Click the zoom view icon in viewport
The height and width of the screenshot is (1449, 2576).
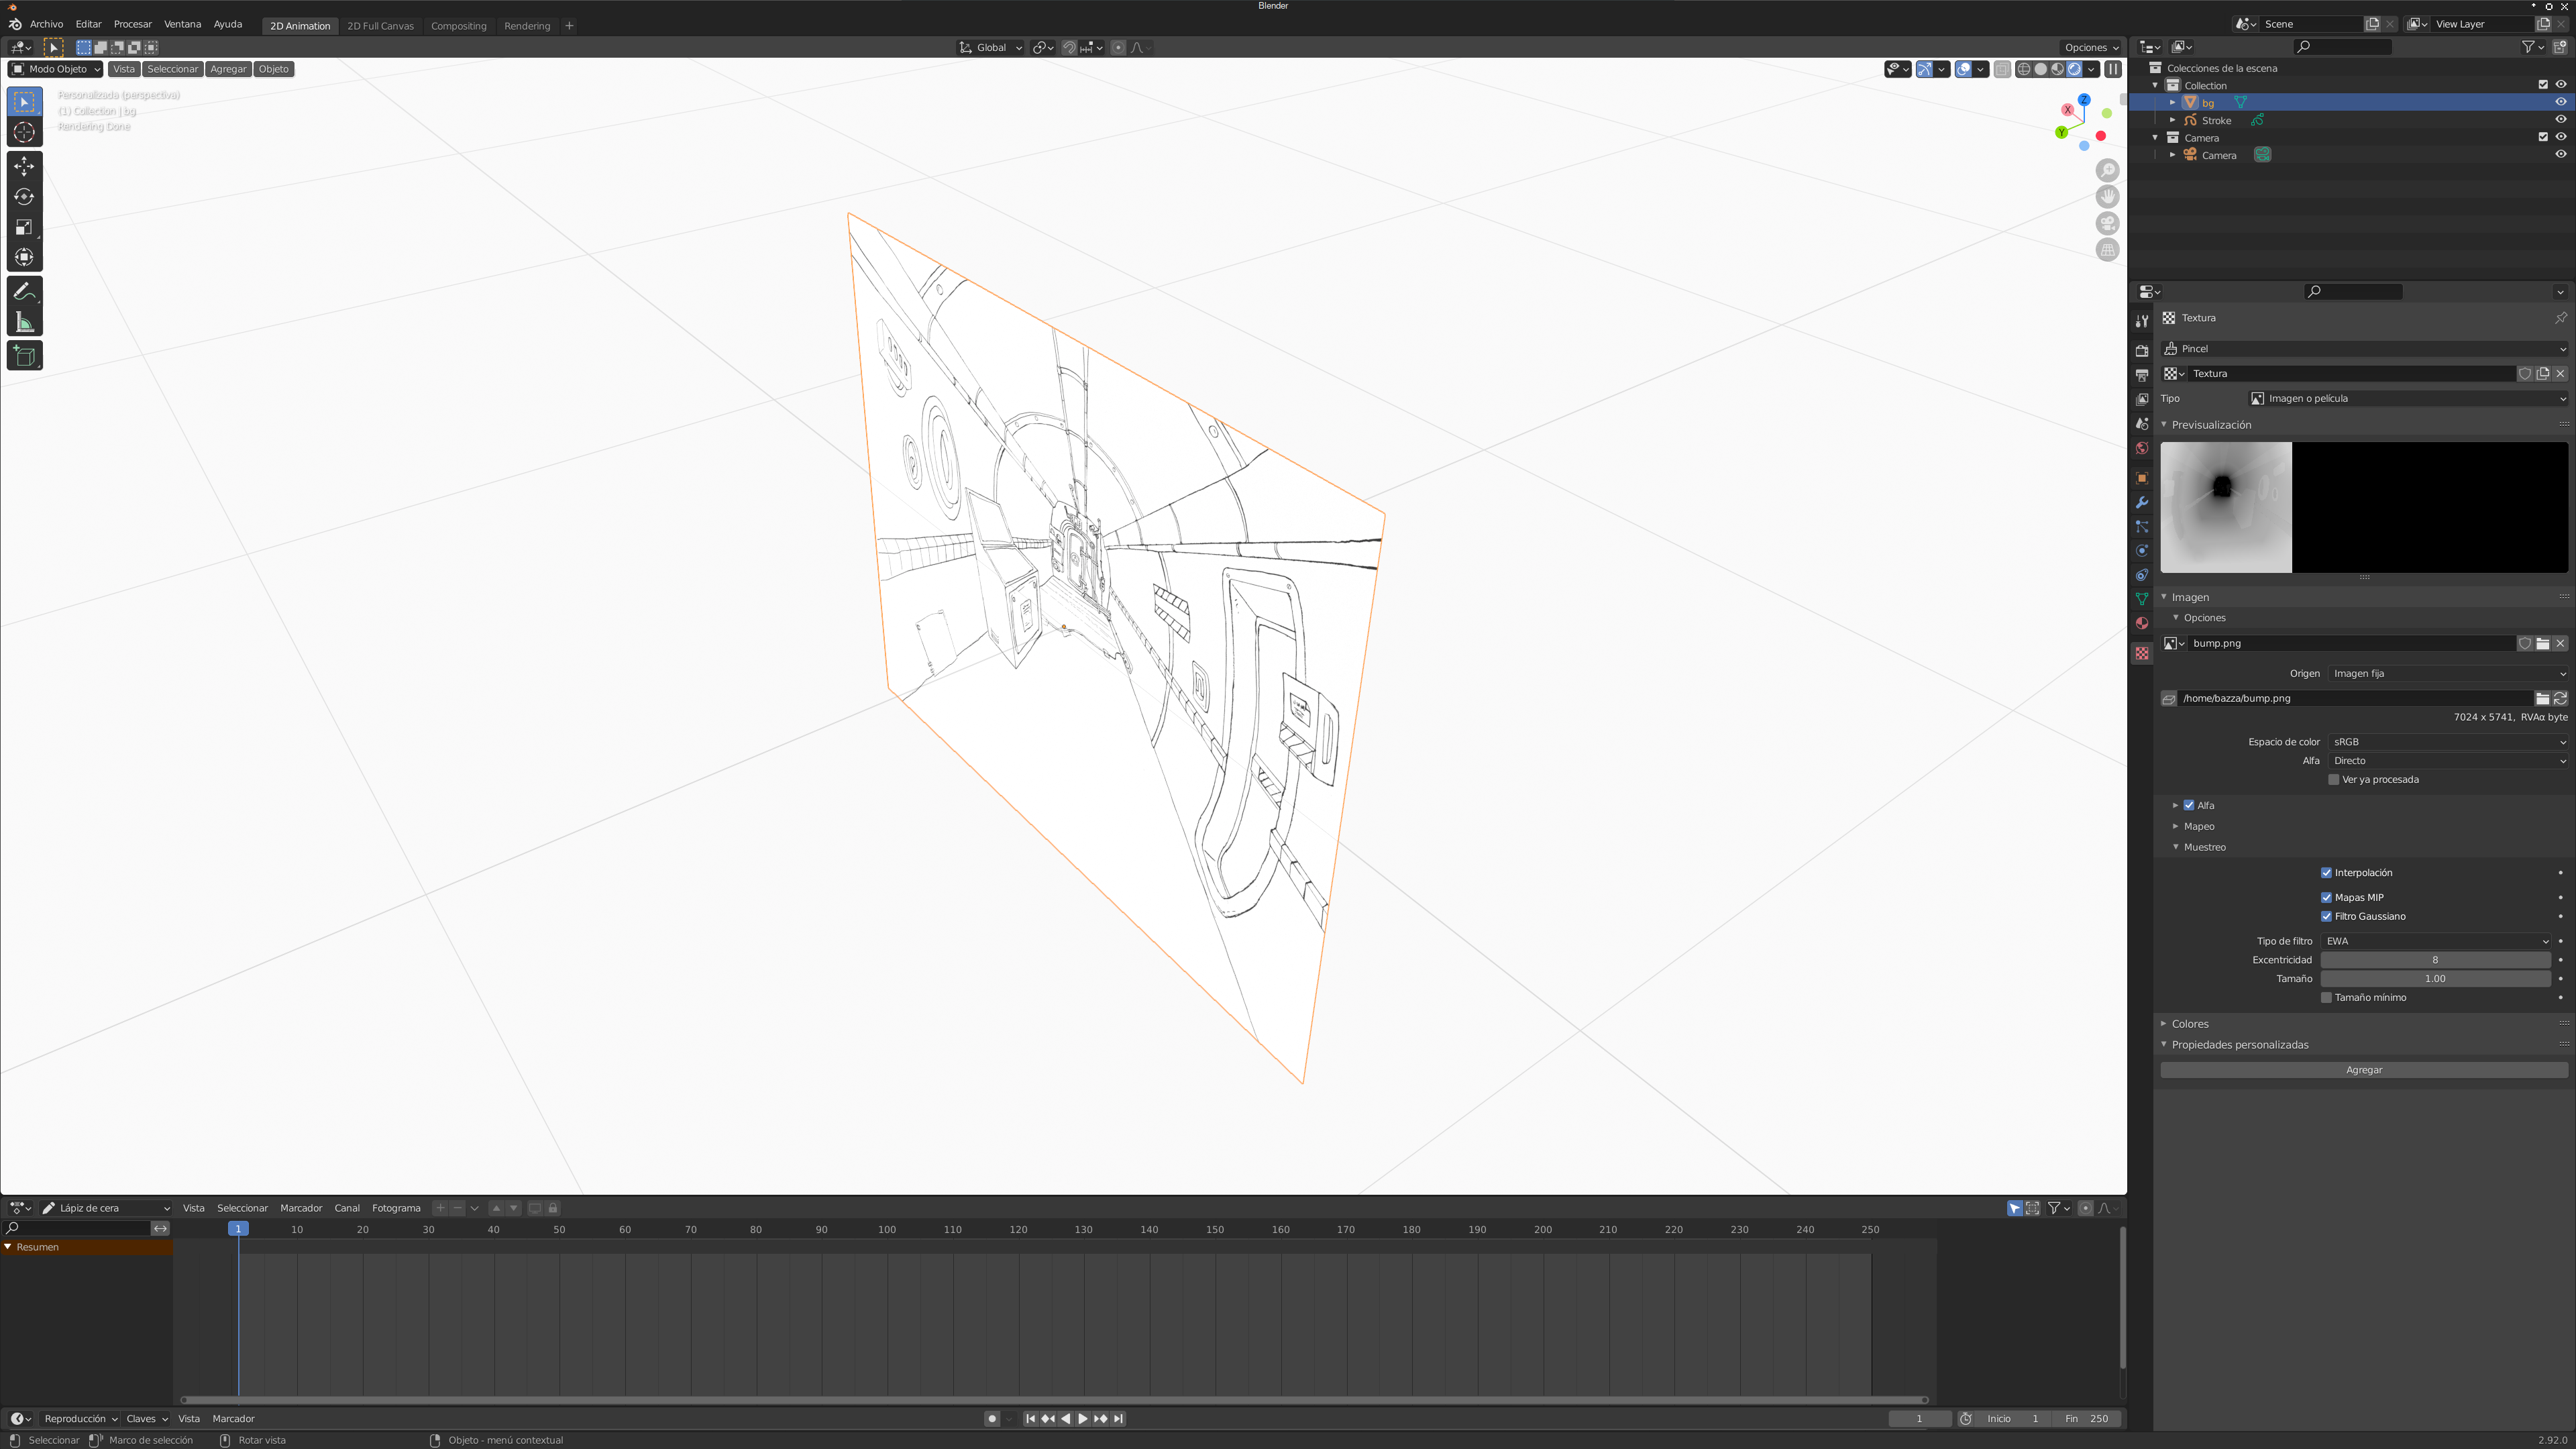point(2107,171)
